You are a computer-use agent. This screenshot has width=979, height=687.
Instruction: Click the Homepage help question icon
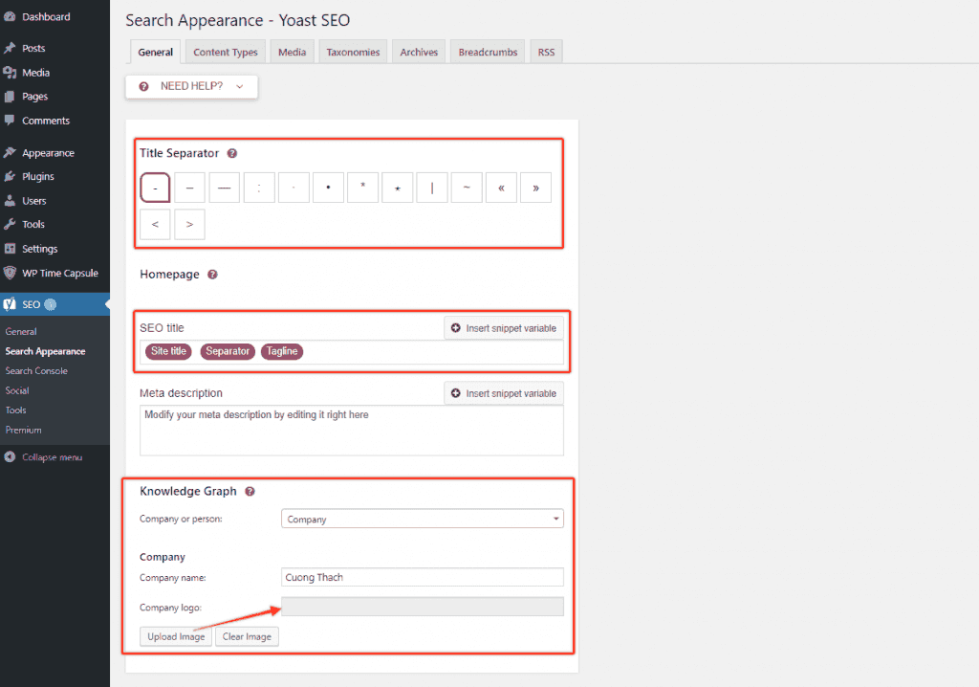(x=212, y=275)
